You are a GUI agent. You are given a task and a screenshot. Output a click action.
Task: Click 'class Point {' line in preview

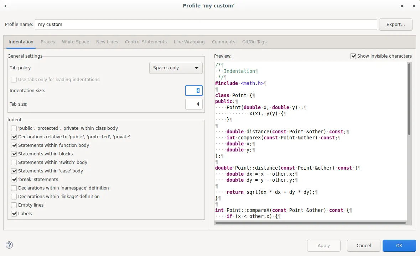[235, 95]
